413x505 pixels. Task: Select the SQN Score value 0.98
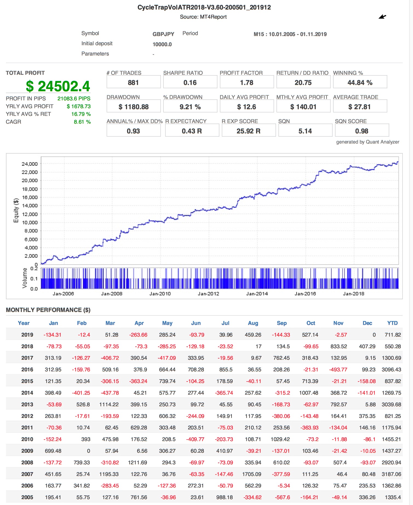(362, 131)
